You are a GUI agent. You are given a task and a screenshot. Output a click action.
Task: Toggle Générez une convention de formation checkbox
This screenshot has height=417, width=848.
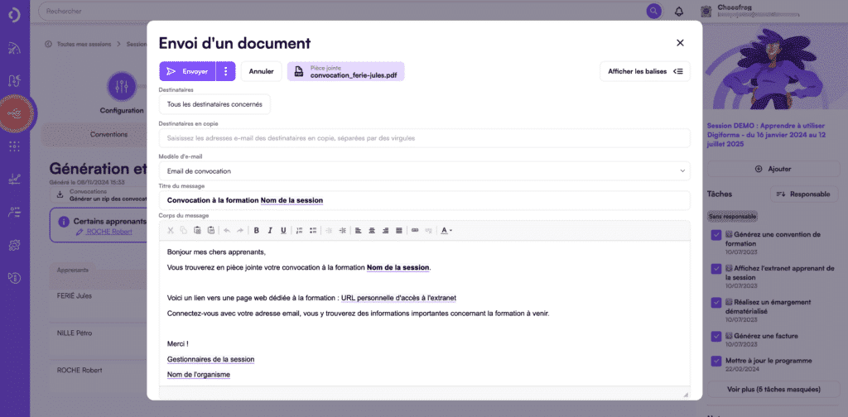pos(716,235)
